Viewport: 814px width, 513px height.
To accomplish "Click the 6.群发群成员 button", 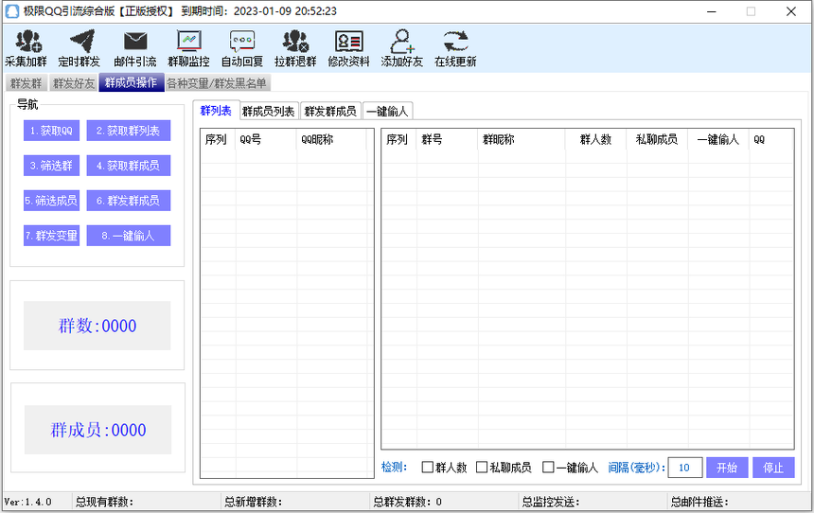I will (x=128, y=201).
